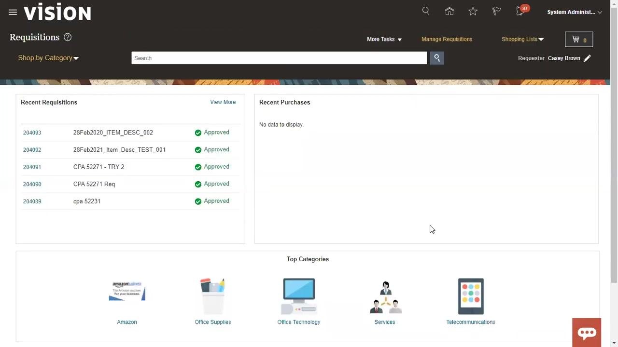Click the 28Feb2021_Item_Desc_TEST_001 description
Viewport: 618px width, 347px height.
[119, 150]
